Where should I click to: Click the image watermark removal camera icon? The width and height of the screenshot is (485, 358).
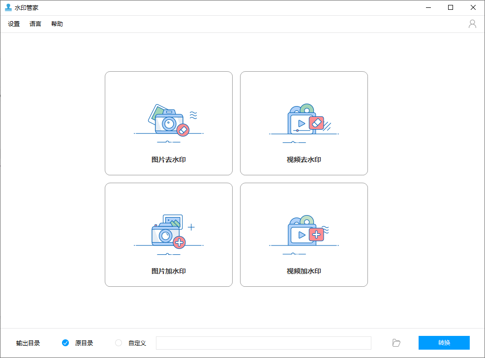coord(169,122)
